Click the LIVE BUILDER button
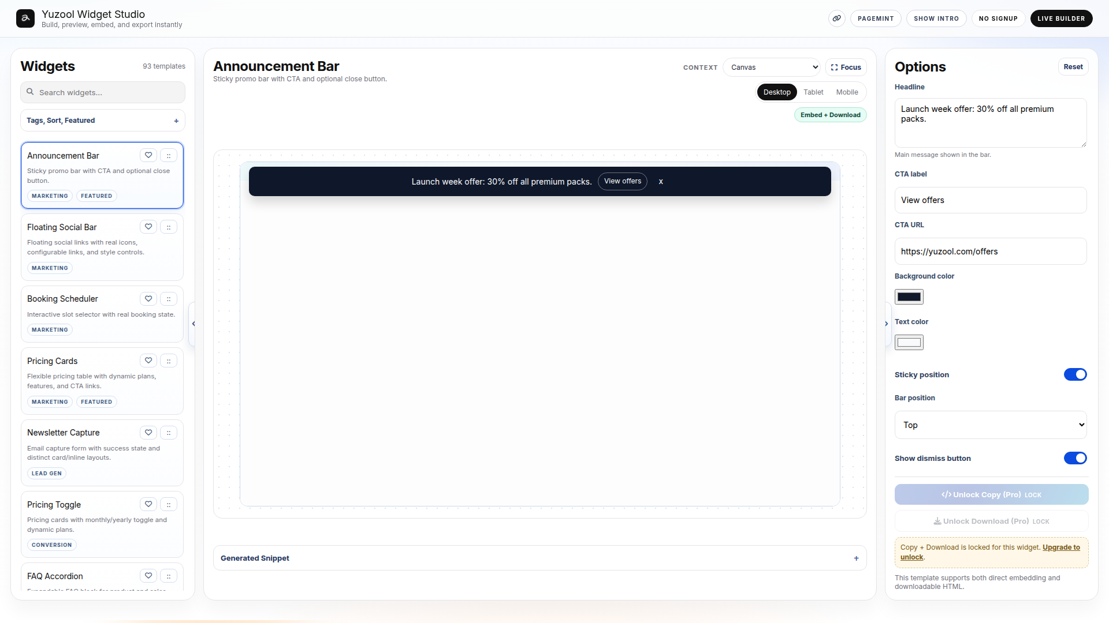The height and width of the screenshot is (623, 1109). 1061,18
